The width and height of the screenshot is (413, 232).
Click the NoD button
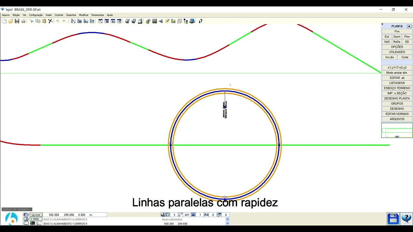(x=387, y=42)
